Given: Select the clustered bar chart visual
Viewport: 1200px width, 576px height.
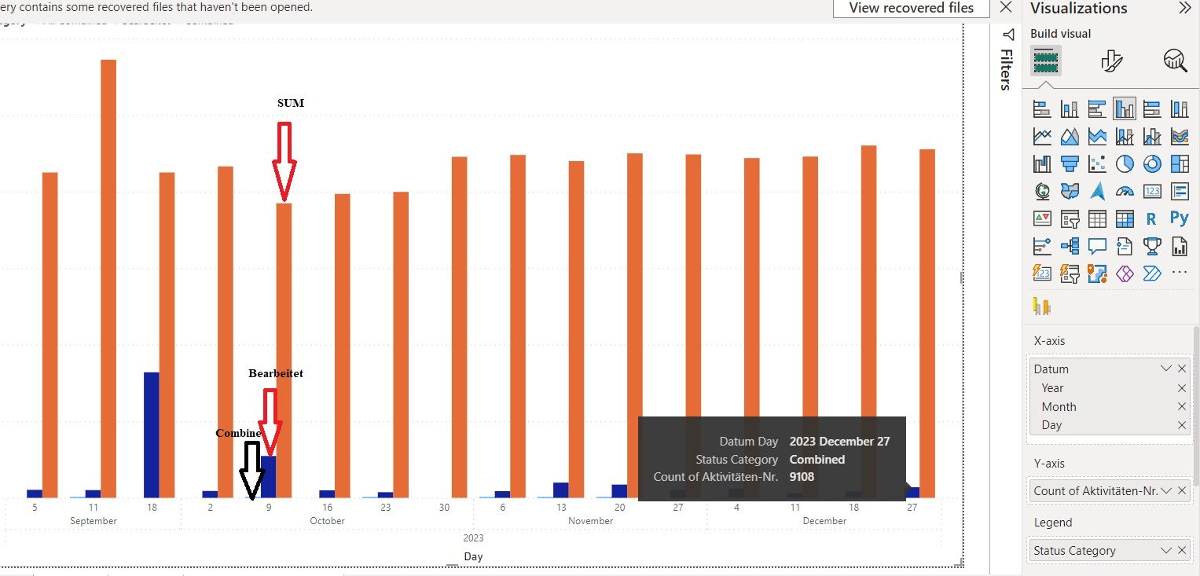Looking at the screenshot, I should pyautogui.click(x=1097, y=108).
